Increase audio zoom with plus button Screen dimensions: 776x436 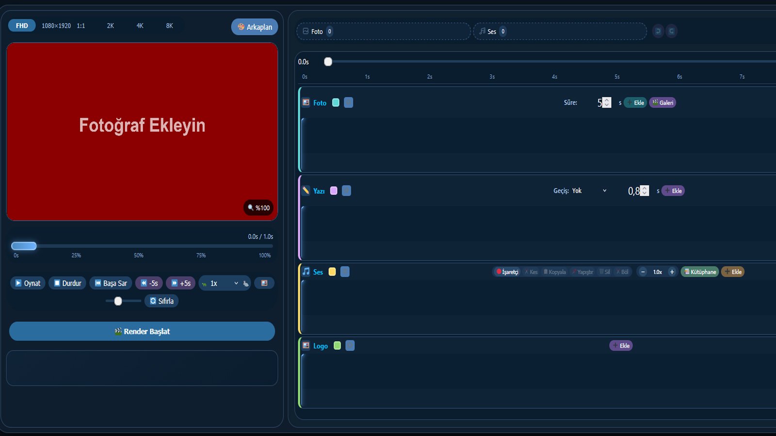pos(672,272)
